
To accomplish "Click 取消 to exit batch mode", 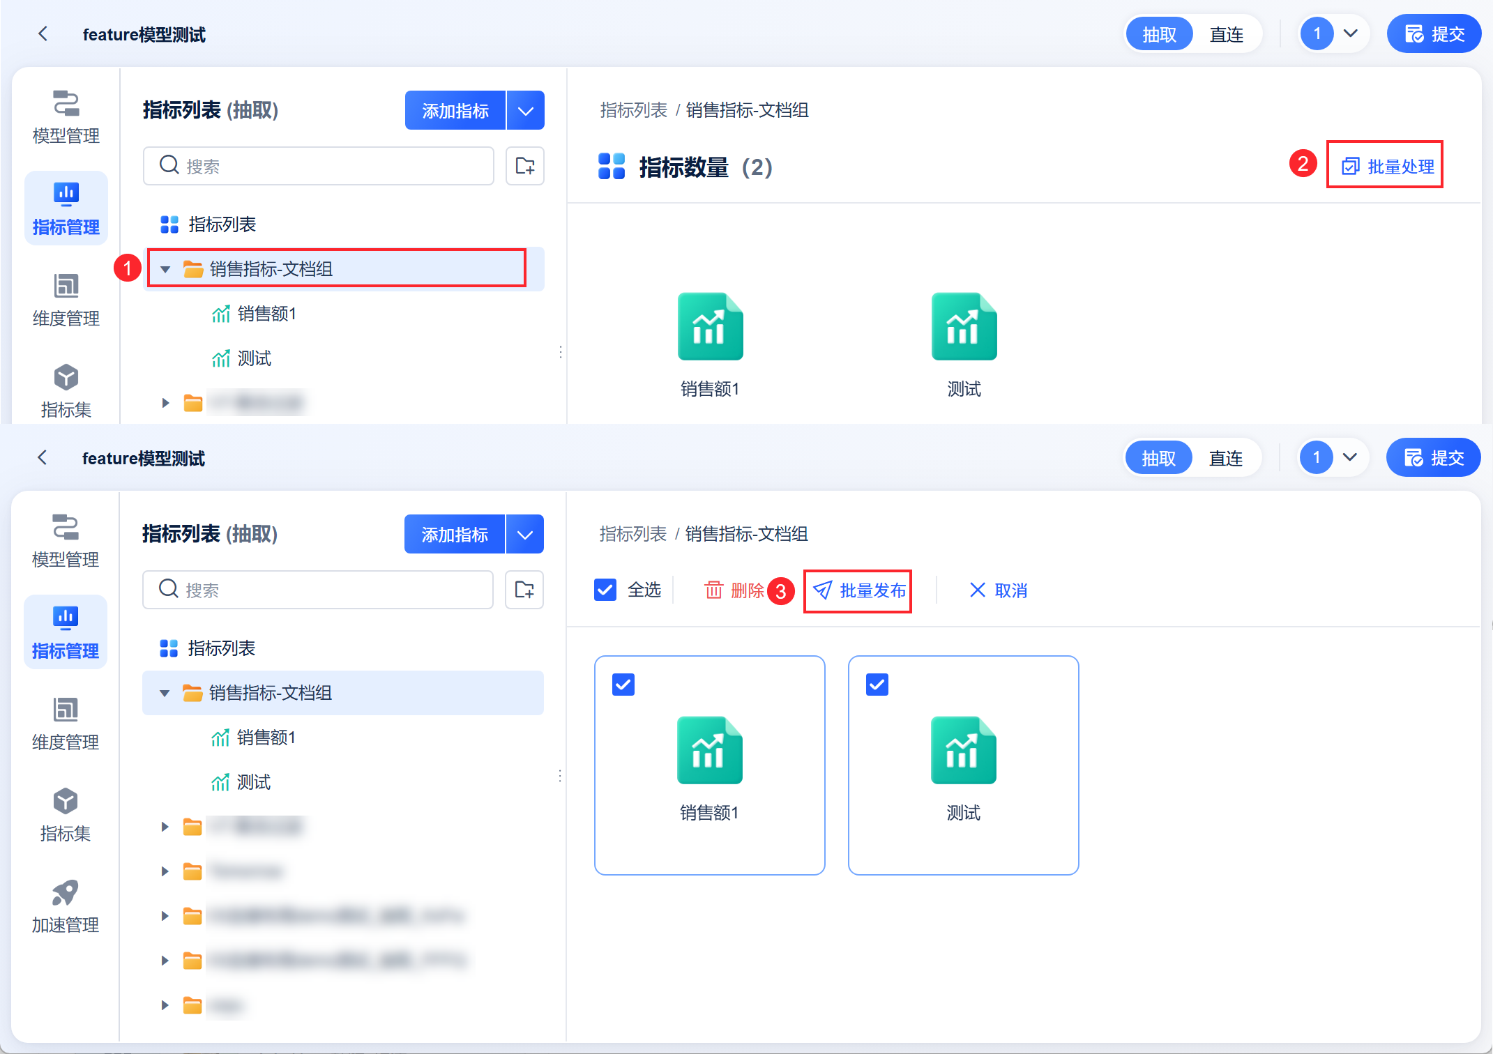I will tap(998, 590).
